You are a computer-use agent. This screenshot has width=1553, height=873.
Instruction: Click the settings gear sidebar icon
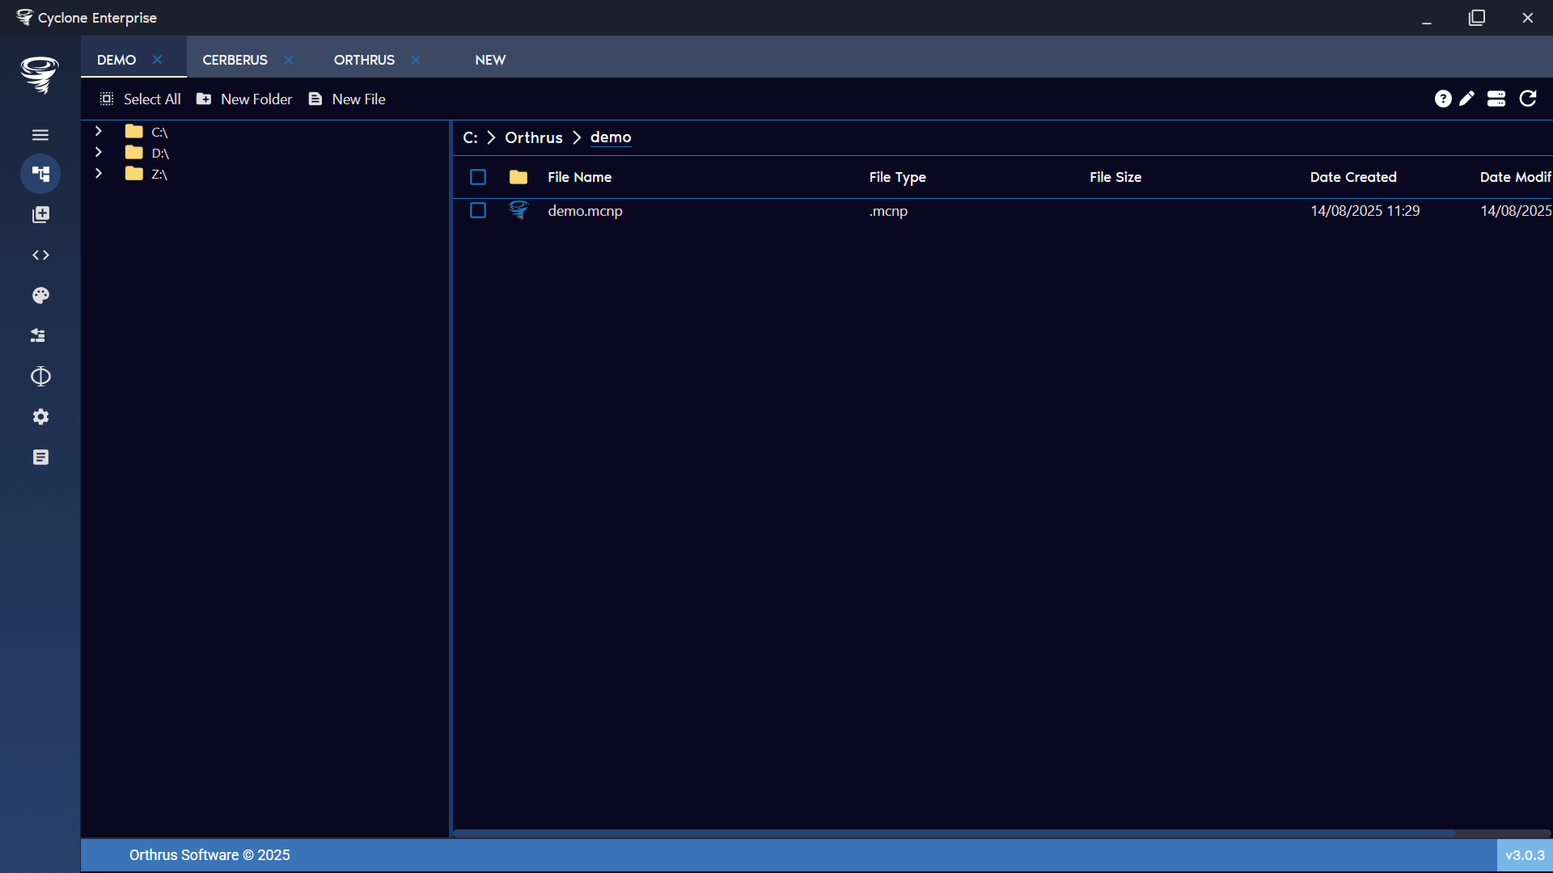tap(40, 417)
